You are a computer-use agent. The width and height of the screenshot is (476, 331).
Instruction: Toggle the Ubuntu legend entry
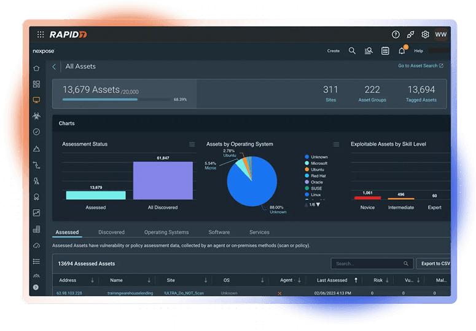314,169
